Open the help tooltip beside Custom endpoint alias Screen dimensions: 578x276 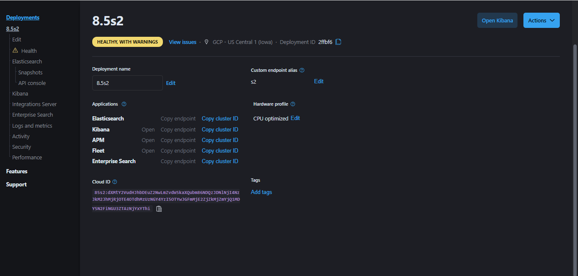(x=302, y=70)
